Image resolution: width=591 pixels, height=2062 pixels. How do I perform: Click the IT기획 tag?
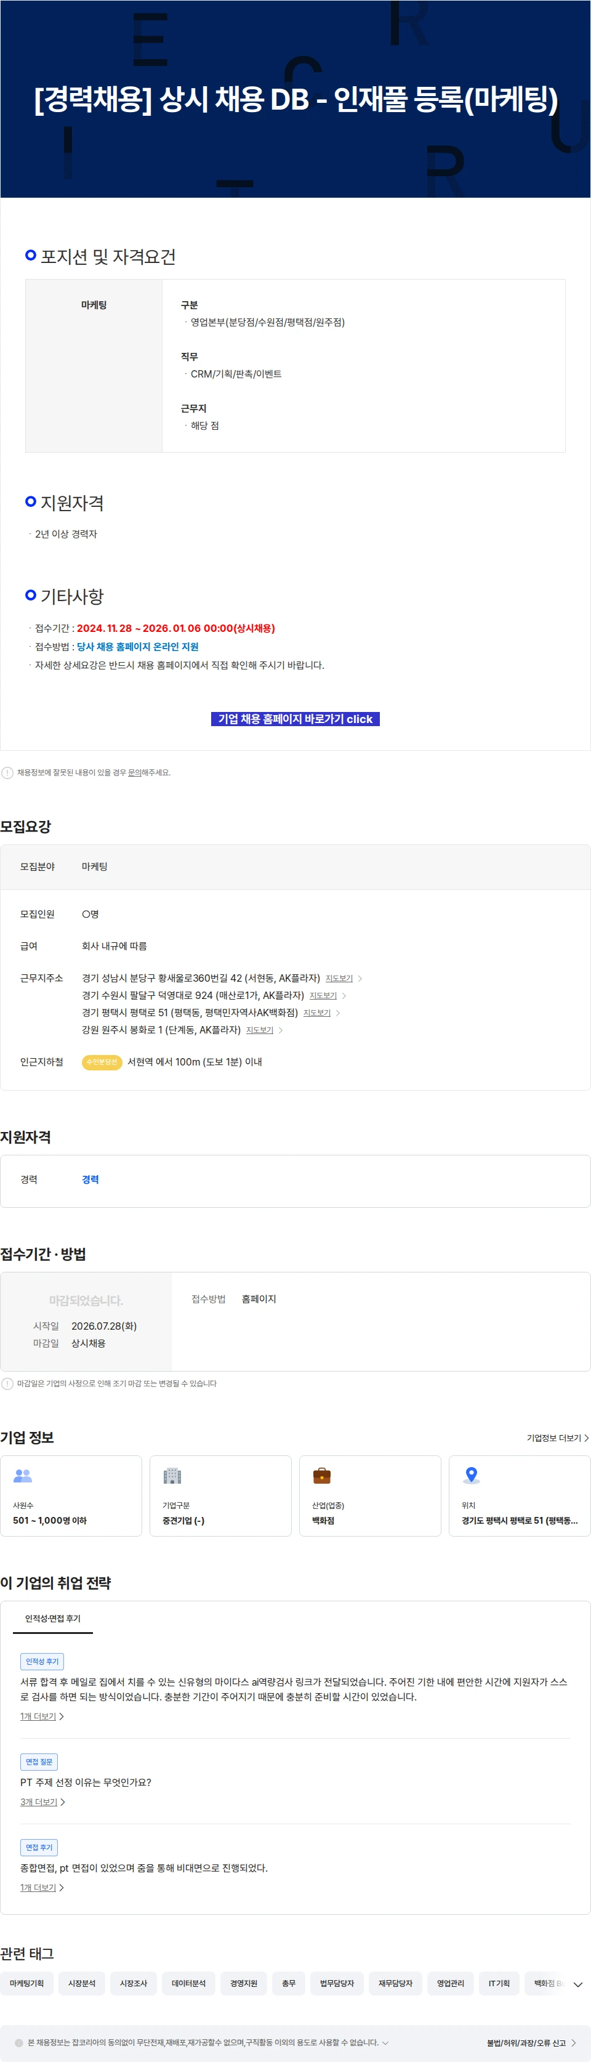point(499,1983)
